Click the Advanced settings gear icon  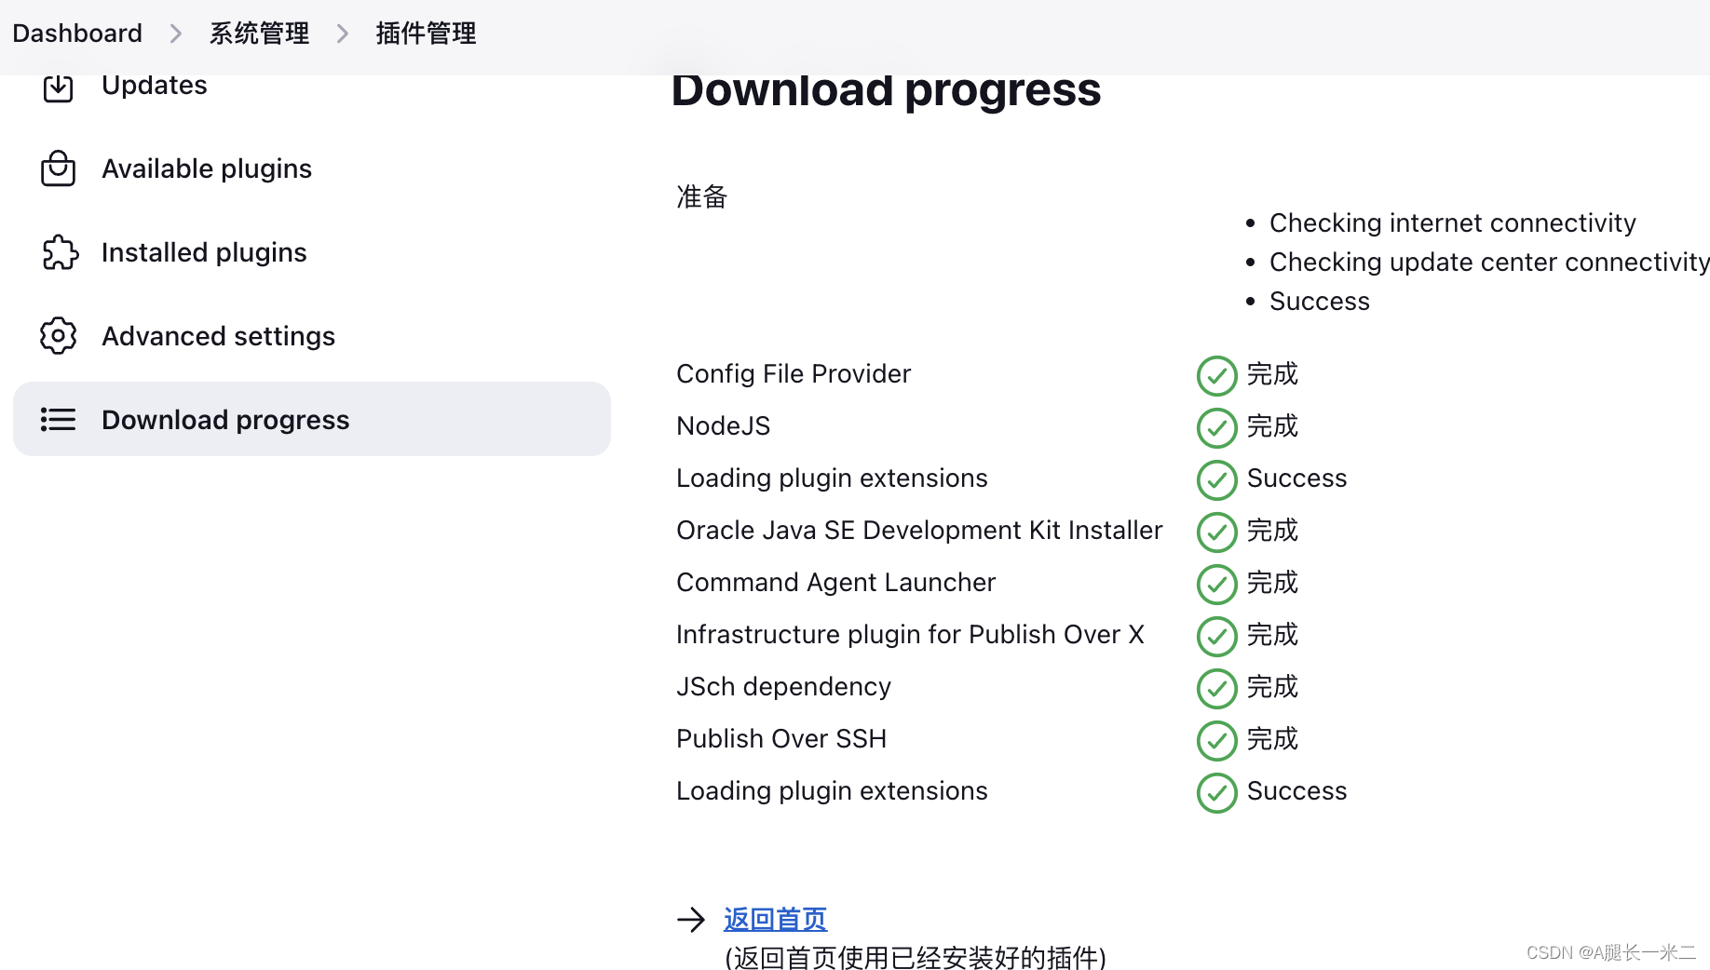point(58,336)
